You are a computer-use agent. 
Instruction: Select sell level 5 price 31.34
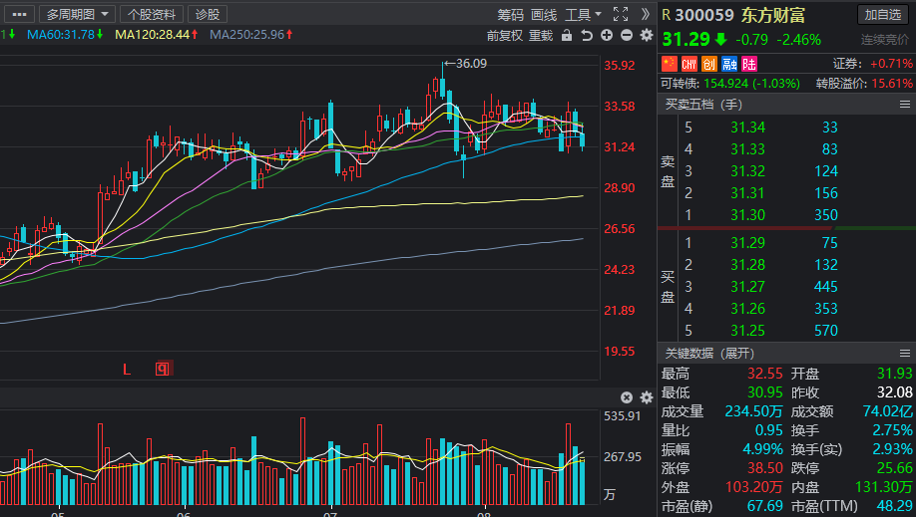(747, 128)
